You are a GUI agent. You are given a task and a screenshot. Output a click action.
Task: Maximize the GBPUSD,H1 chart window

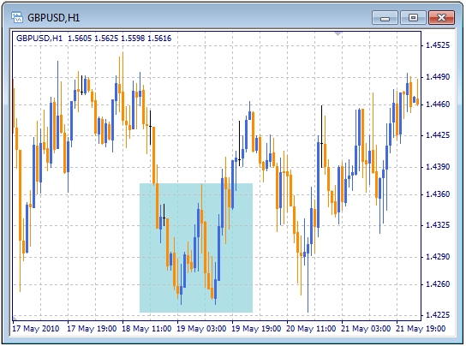413,18
